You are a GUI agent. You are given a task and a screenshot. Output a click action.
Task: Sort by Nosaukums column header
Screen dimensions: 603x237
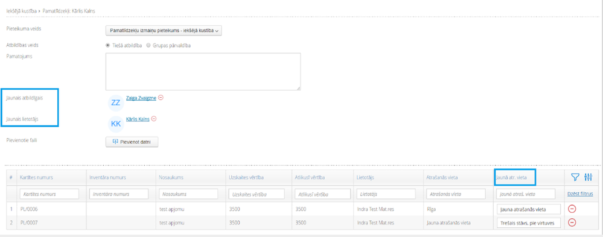[171, 177]
